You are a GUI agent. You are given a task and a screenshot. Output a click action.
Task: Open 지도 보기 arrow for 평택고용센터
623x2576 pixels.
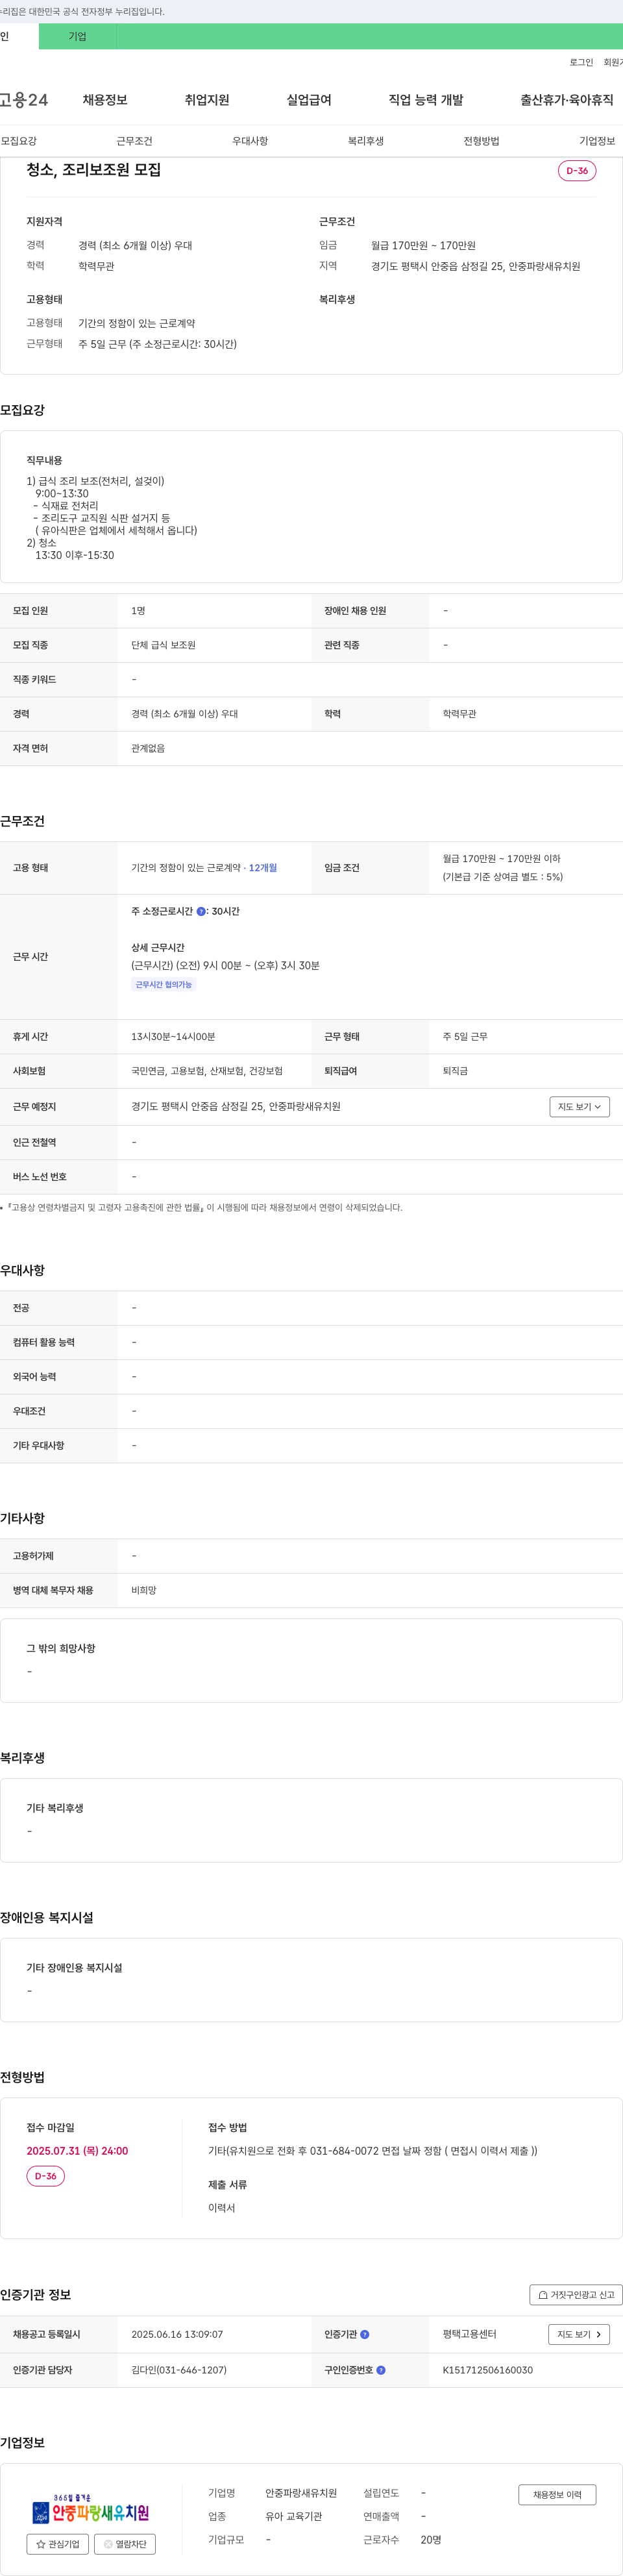(579, 2334)
